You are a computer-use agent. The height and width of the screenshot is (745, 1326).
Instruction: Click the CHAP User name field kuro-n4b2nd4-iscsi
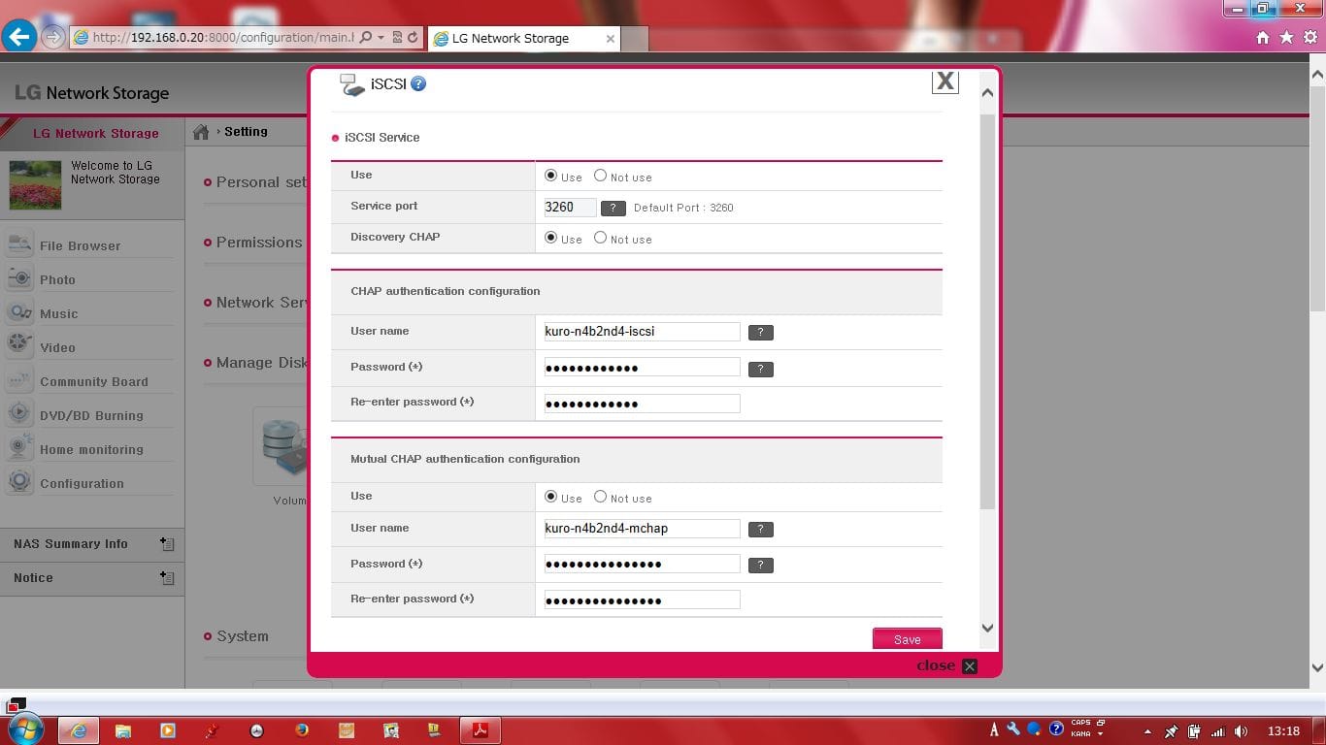coord(642,331)
